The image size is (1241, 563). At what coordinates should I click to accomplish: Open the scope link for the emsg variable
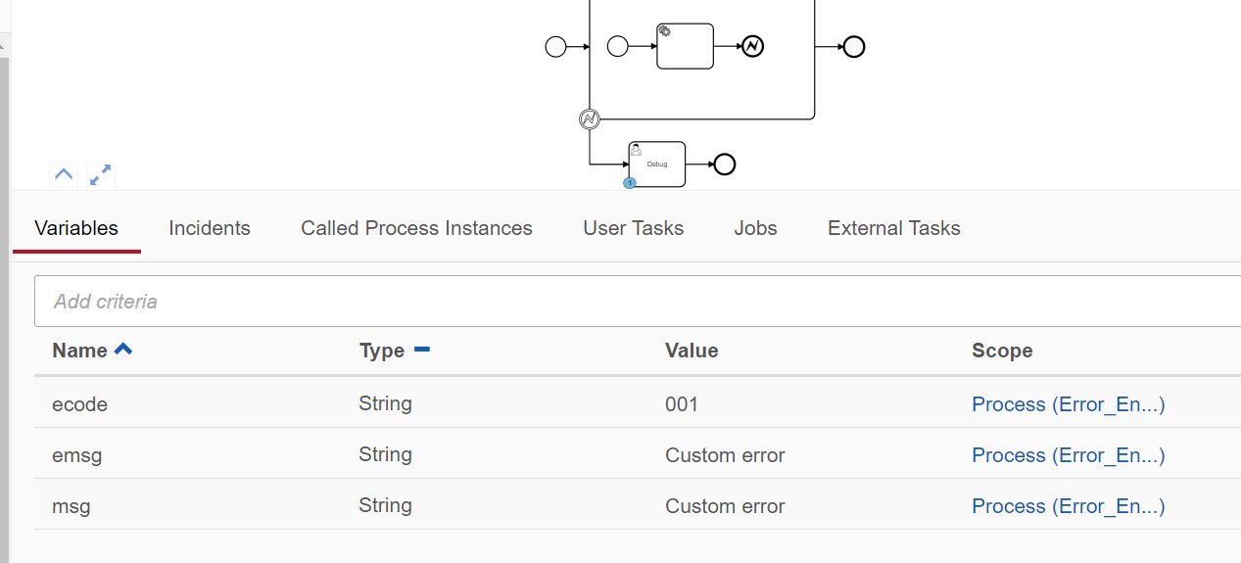(1069, 455)
